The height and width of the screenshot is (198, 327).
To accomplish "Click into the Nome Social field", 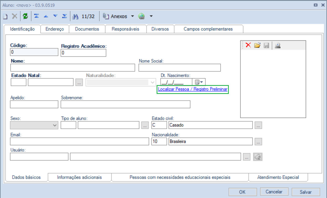I will tap(179, 68).
